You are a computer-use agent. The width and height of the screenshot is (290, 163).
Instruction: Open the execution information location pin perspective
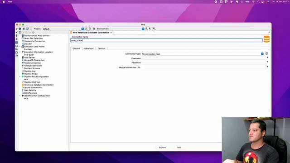(x=16, y=35)
